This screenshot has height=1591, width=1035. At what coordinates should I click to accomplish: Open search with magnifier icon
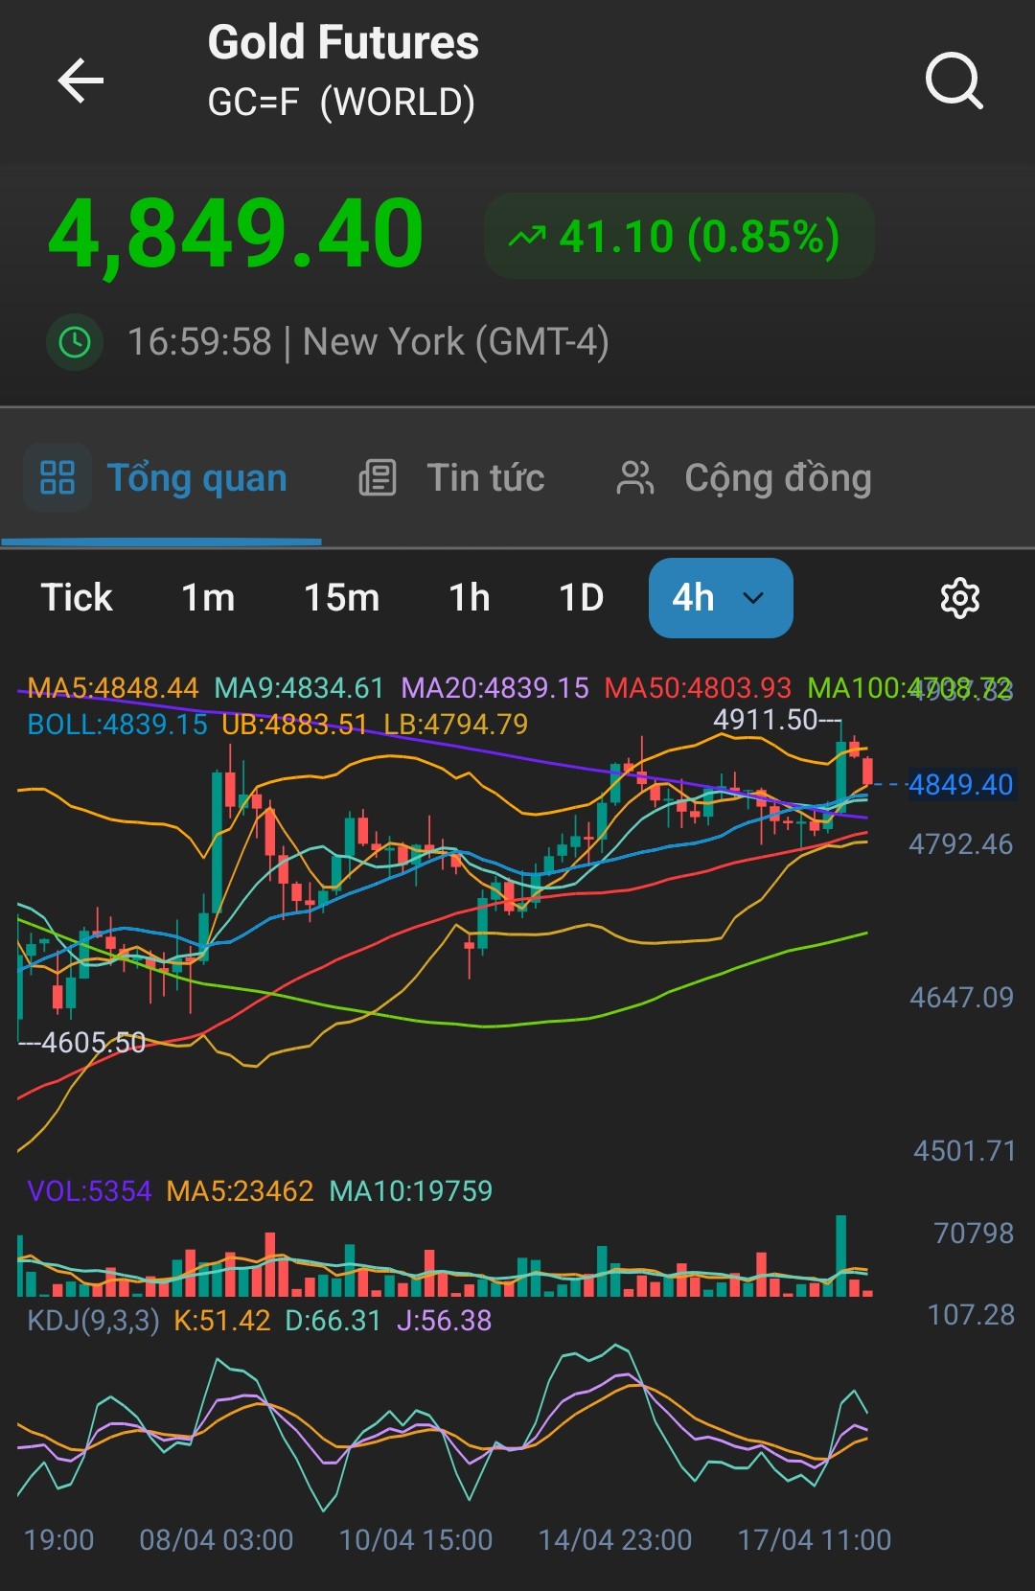coord(954,81)
